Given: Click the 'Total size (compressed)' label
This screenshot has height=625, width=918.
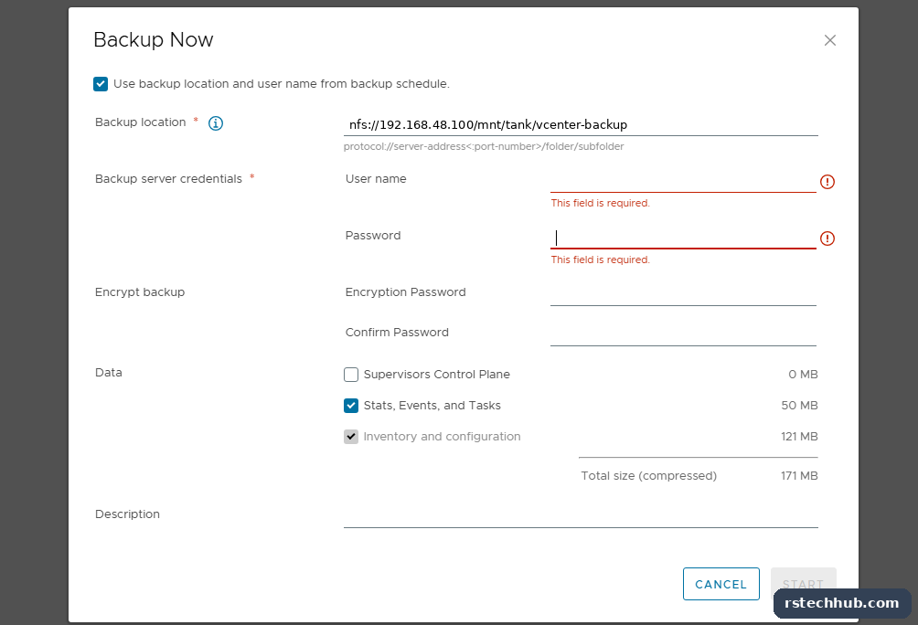Looking at the screenshot, I should coord(648,476).
